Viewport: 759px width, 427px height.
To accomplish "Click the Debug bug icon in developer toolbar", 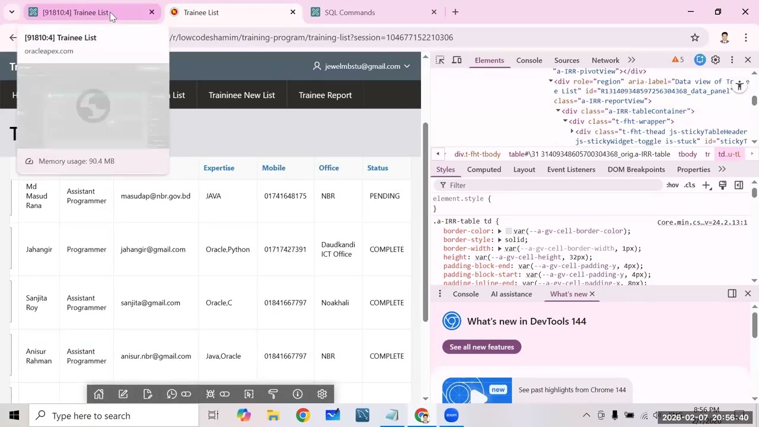I will [x=210, y=394].
